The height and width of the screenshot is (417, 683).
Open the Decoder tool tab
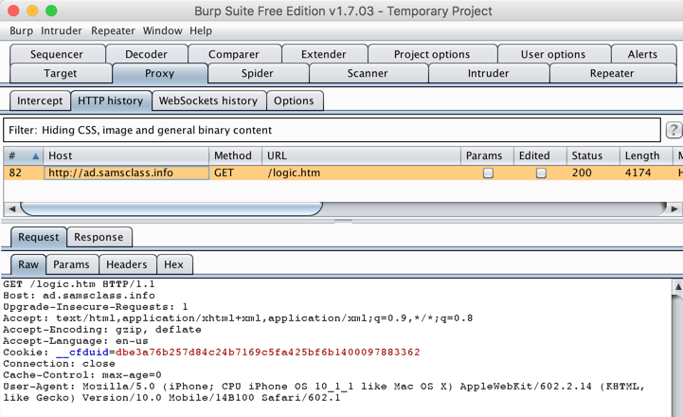tap(146, 54)
